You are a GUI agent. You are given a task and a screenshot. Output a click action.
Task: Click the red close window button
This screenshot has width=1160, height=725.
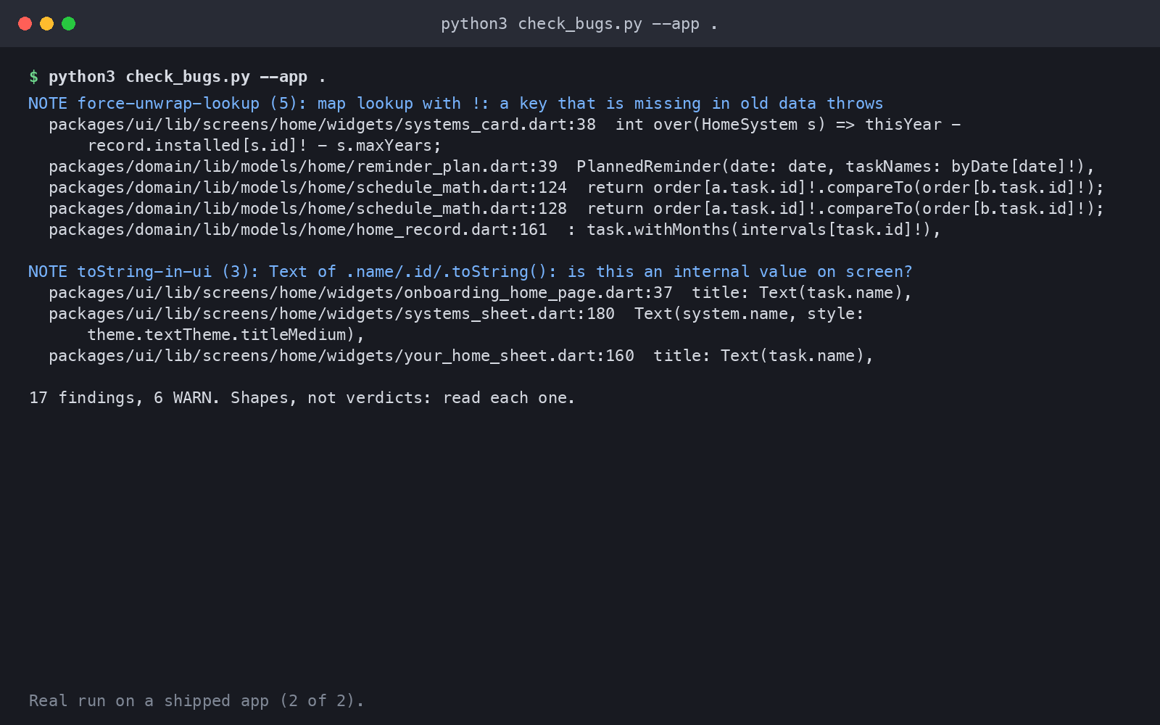(x=25, y=24)
